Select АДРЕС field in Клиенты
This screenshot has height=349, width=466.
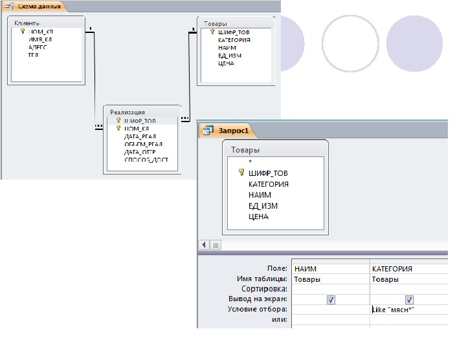[38, 47]
